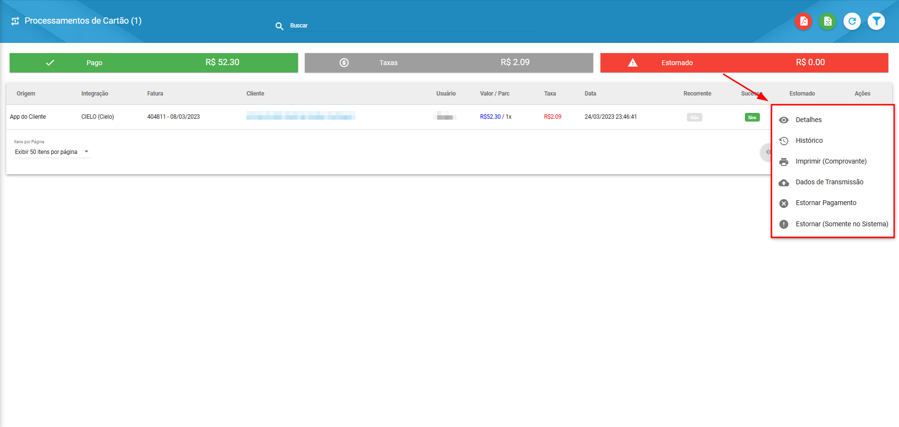
Task: Click the X circle icon for Estornar Pagamento
Action: (x=784, y=203)
